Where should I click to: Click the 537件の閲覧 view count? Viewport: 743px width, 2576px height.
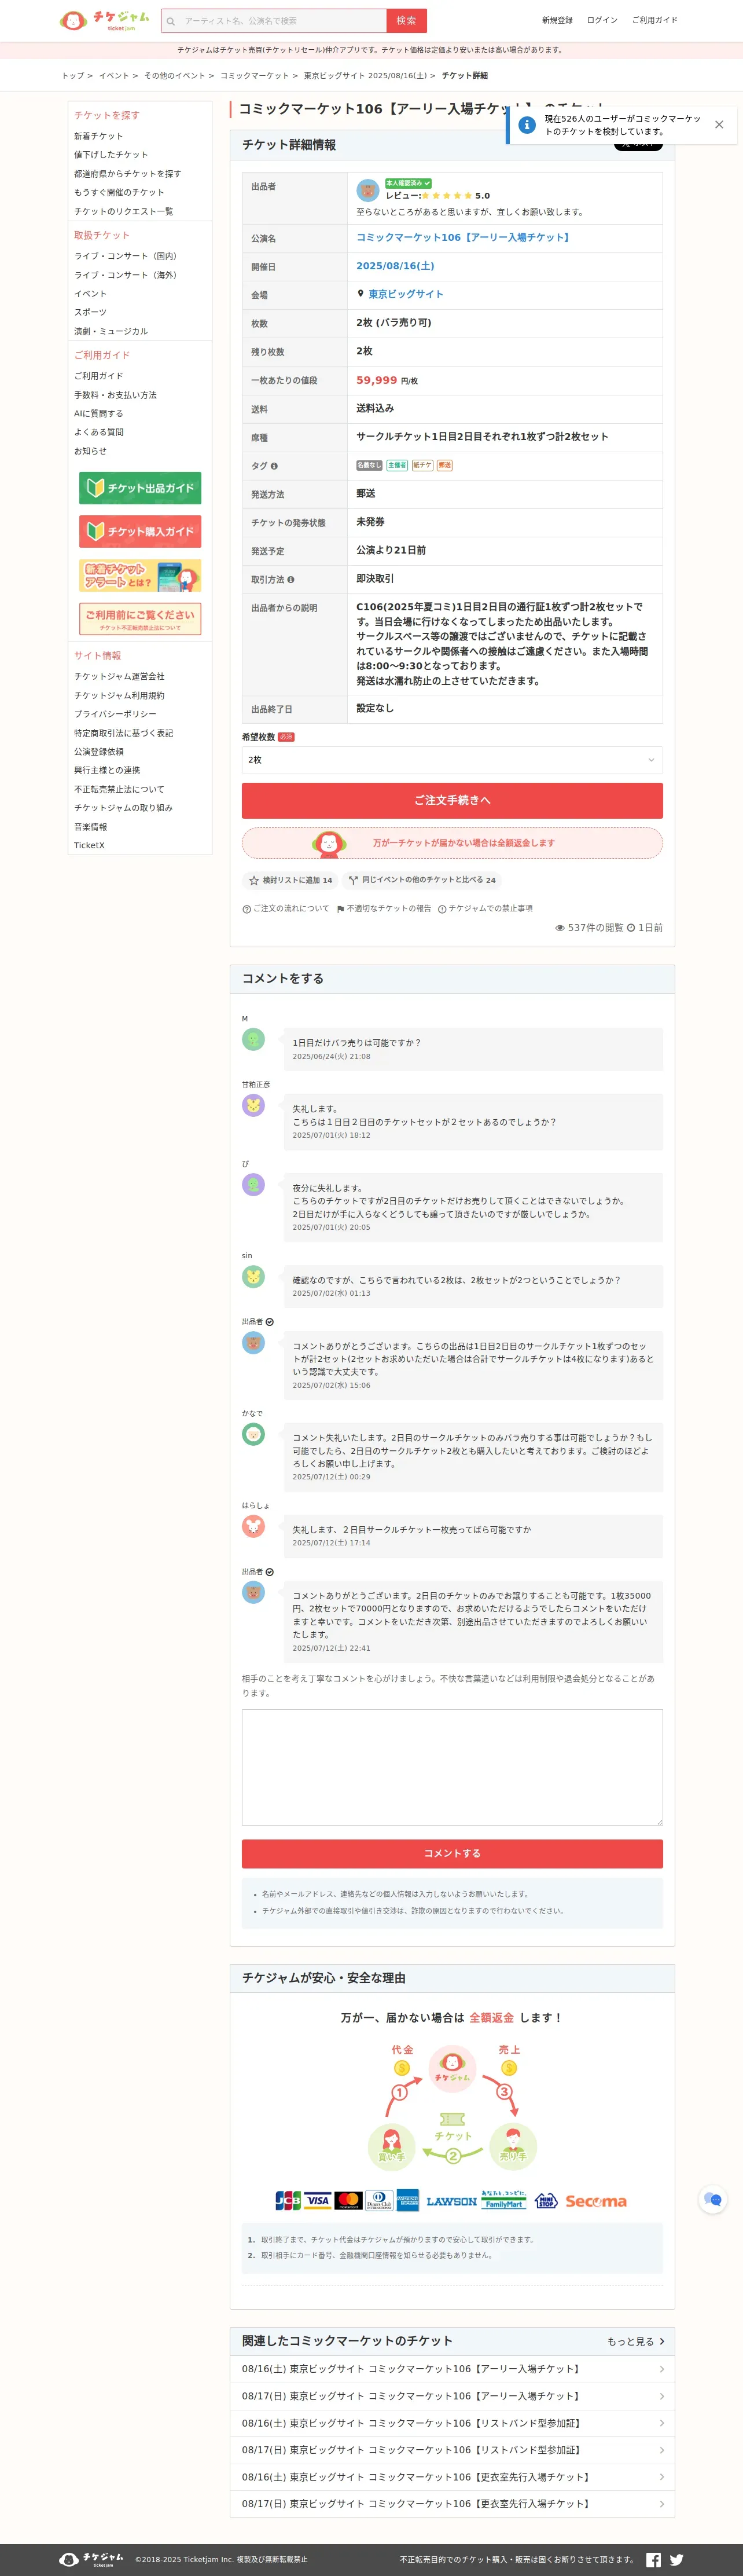(x=589, y=928)
